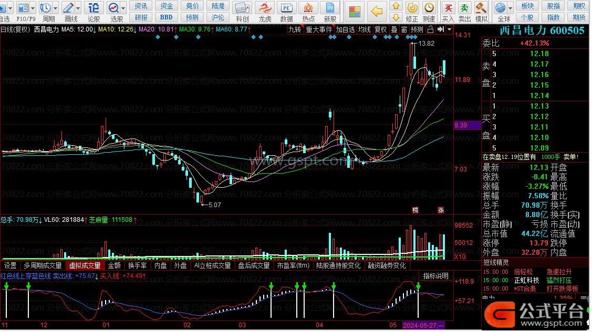The image size is (592, 332).
Task: Run the 测速 speed test clock icon
Action: click(x=429, y=7)
